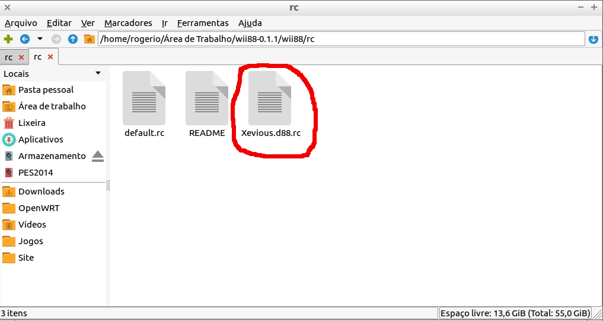
Task: Open the PES2014 sidebar entry
Action: pos(35,173)
